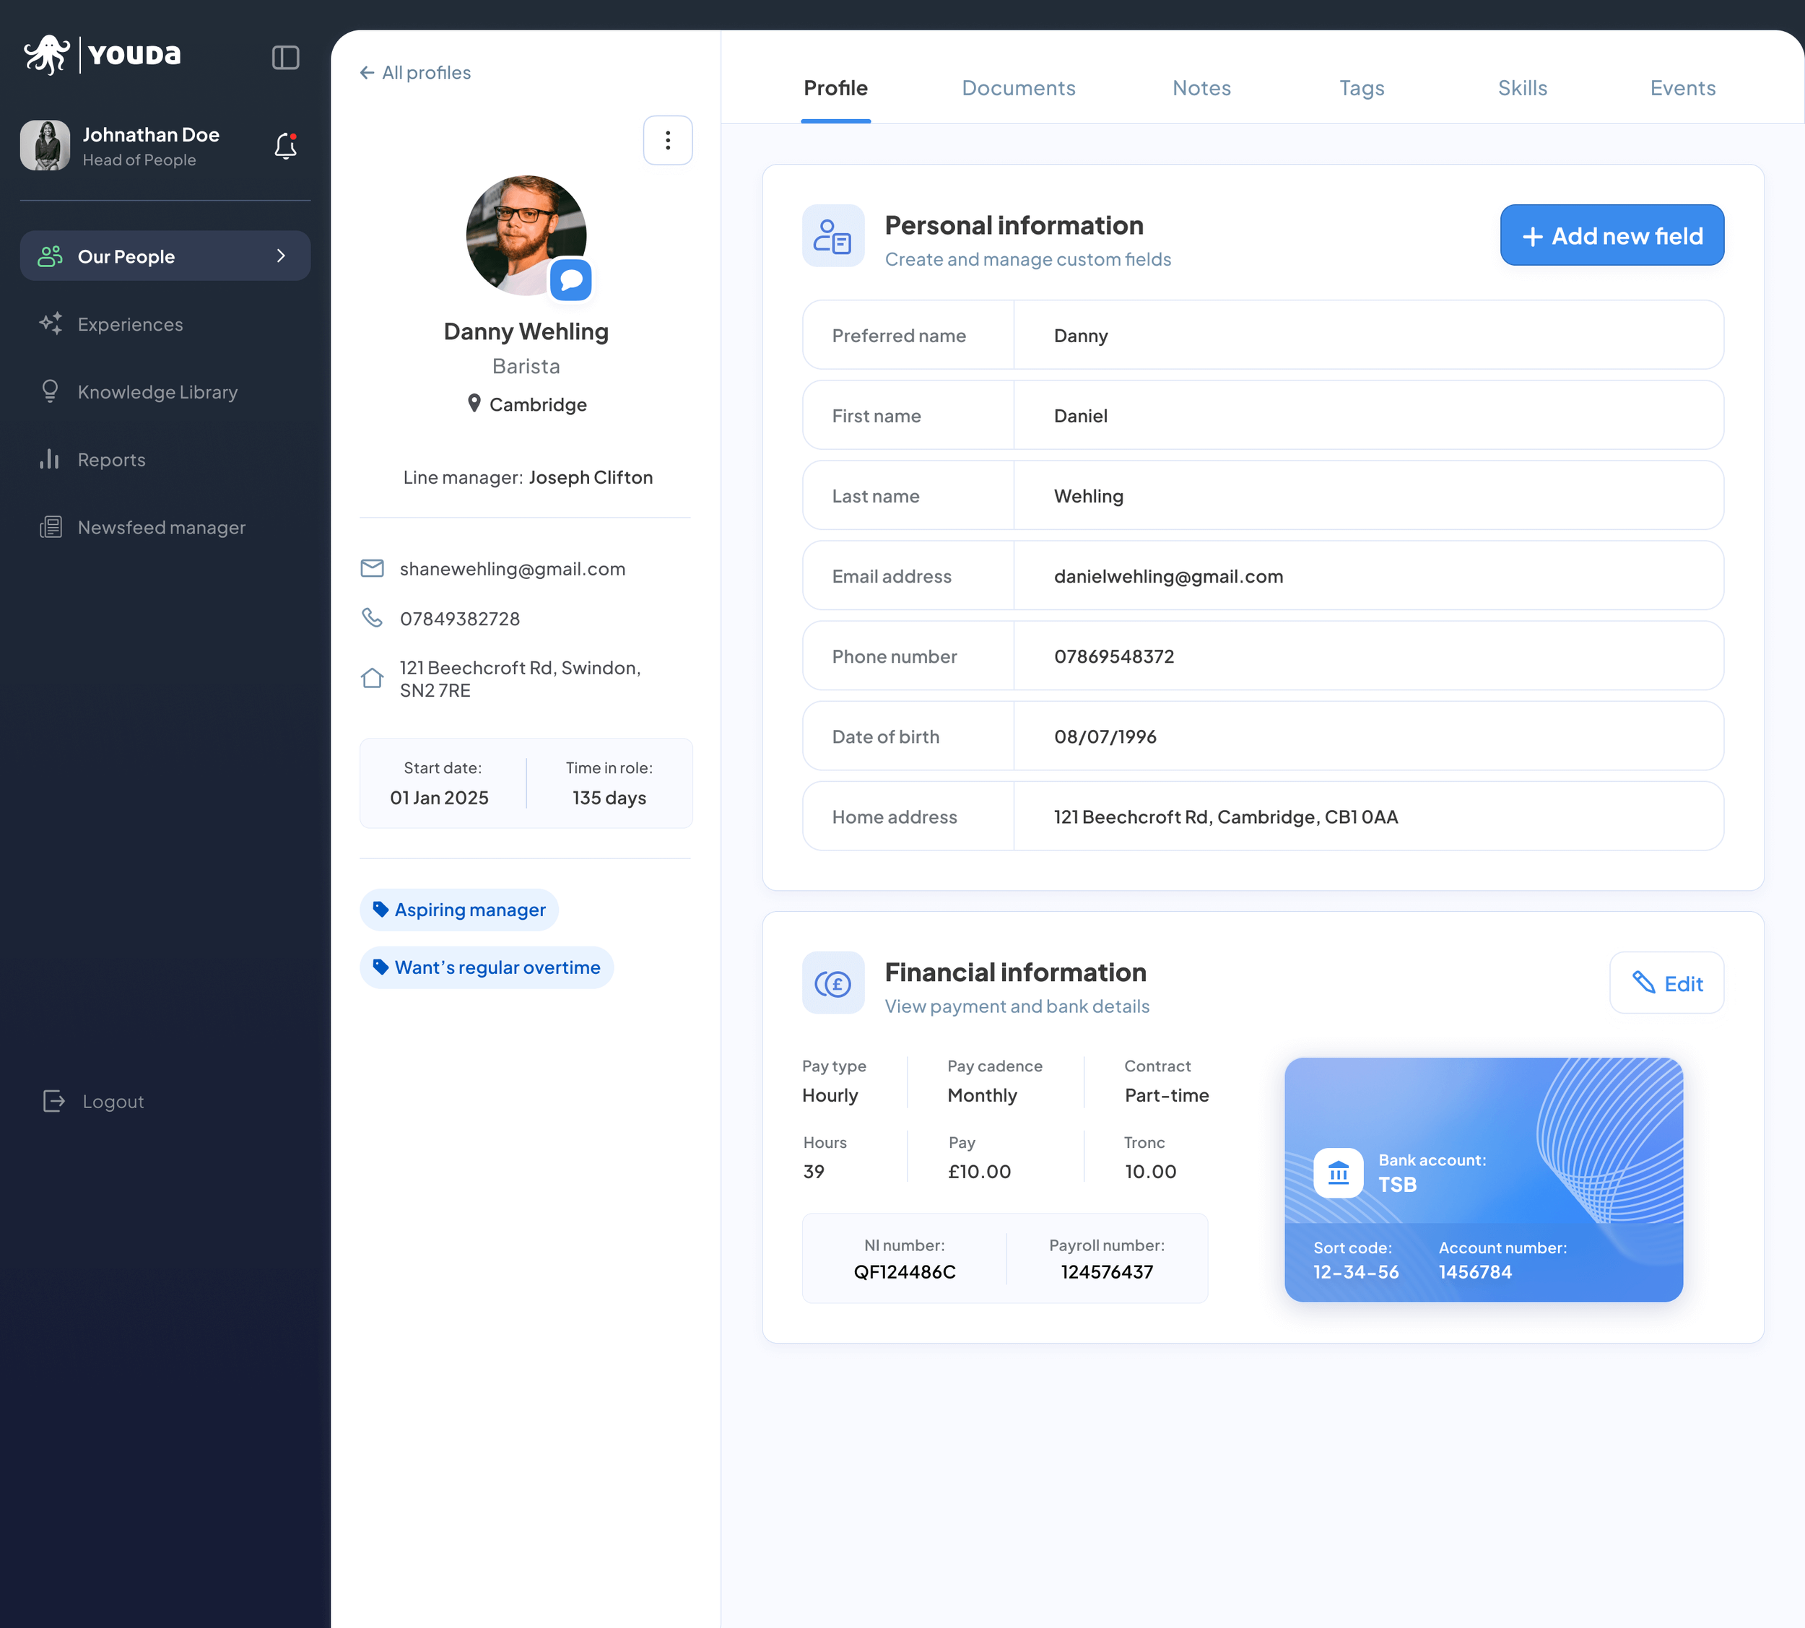1805x1628 pixels.
Task: Switch to the Skills tab
Action: tap(1521, 87)
